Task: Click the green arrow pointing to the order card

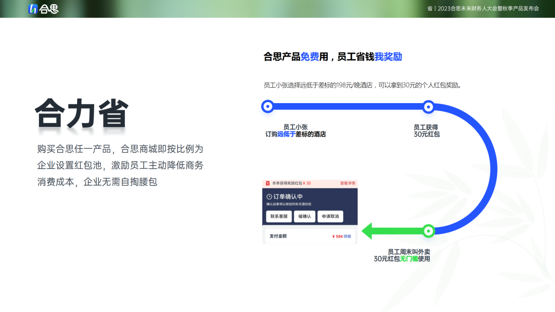Action: (x=394, y=231)
